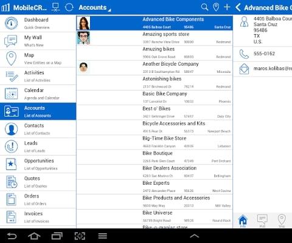292x243 pixels.
Task: Open the Leads phone icon
Action: pyautogui.click(x=11, y=146)
